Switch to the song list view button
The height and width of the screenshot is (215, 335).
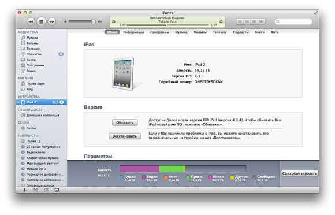point(240,21)
